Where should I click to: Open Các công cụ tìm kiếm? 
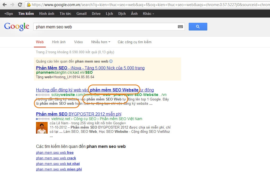tap(134, 42)
